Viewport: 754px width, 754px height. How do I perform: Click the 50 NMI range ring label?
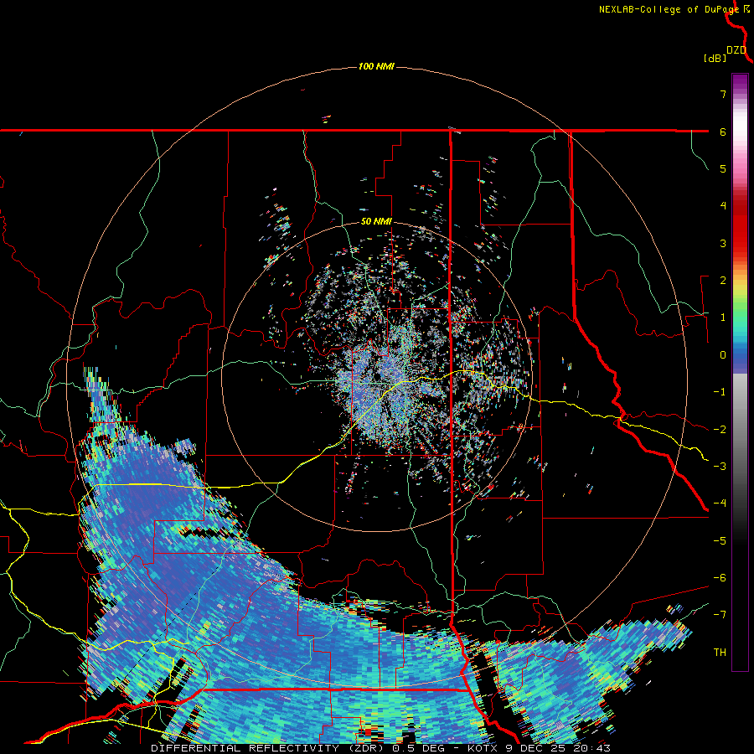376,222
